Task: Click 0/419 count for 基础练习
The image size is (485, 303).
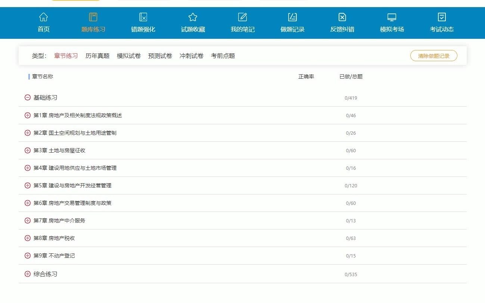Action: click(351, 98)
